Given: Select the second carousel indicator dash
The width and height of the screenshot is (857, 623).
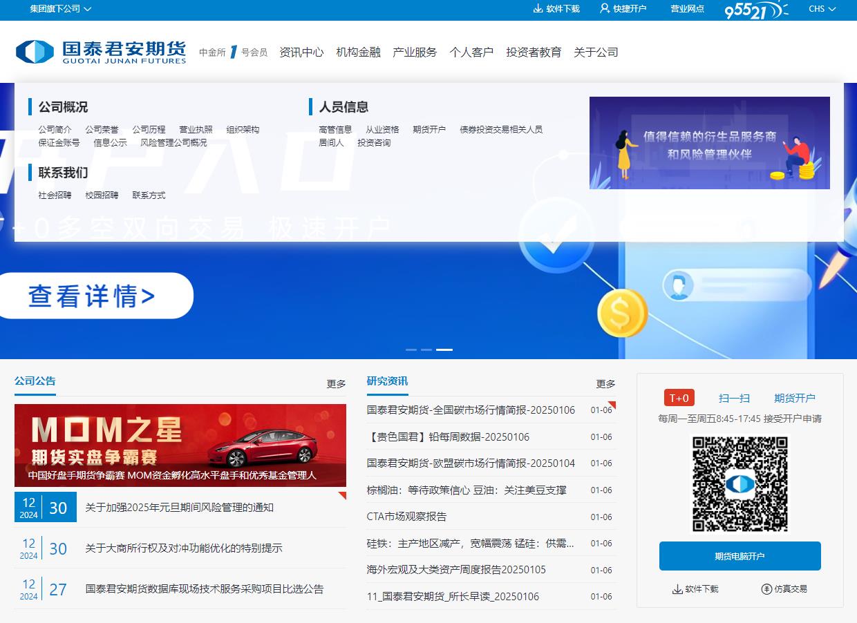Looking at the screenshot, I should pos(426,349).
